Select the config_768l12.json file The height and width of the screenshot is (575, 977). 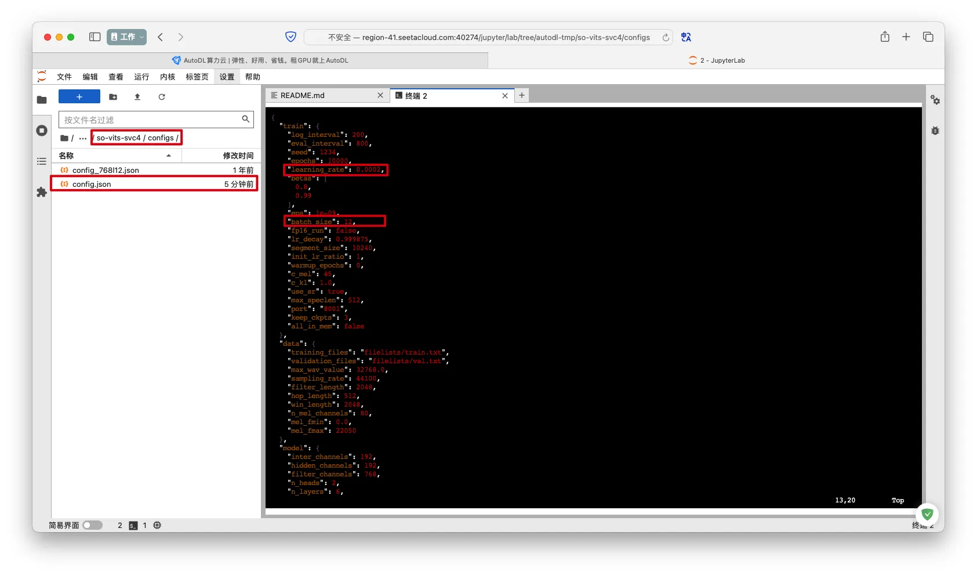pyautogui.click(x=157, y=170)
